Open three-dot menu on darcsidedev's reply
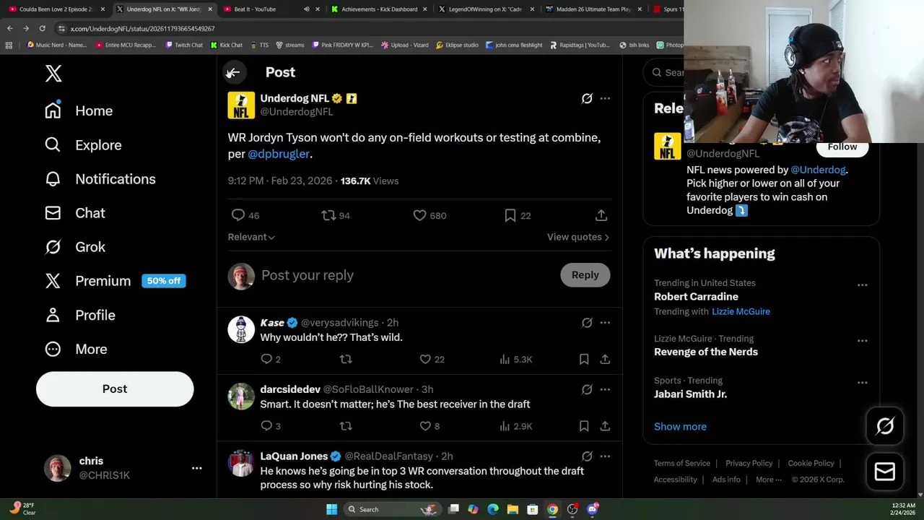This screenshot has width=924, height=520. click(605, 390)
